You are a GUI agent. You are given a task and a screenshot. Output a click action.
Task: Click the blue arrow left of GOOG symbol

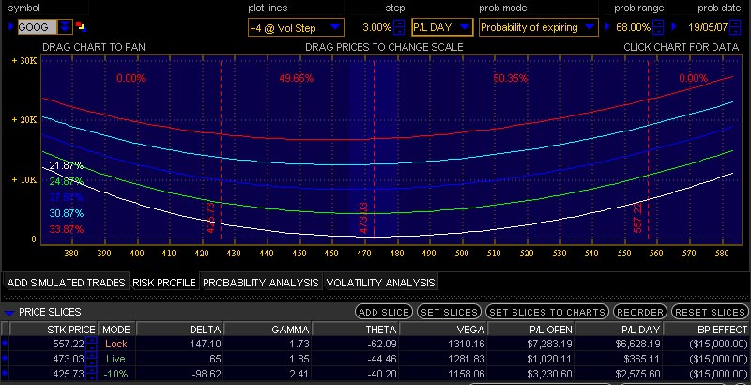click(x=11, y=26)
